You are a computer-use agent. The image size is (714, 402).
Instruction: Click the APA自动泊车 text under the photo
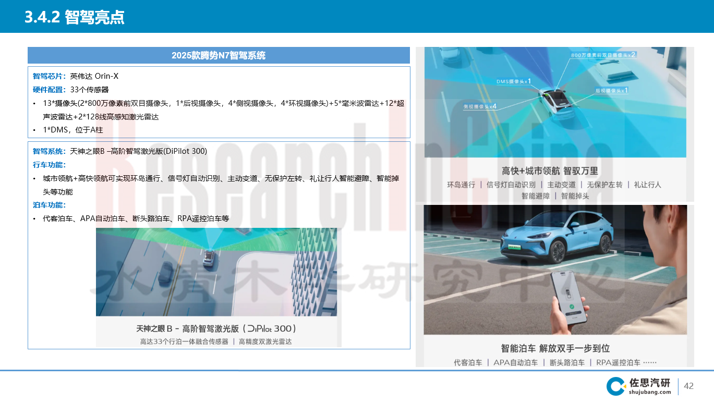pos(515,362)
